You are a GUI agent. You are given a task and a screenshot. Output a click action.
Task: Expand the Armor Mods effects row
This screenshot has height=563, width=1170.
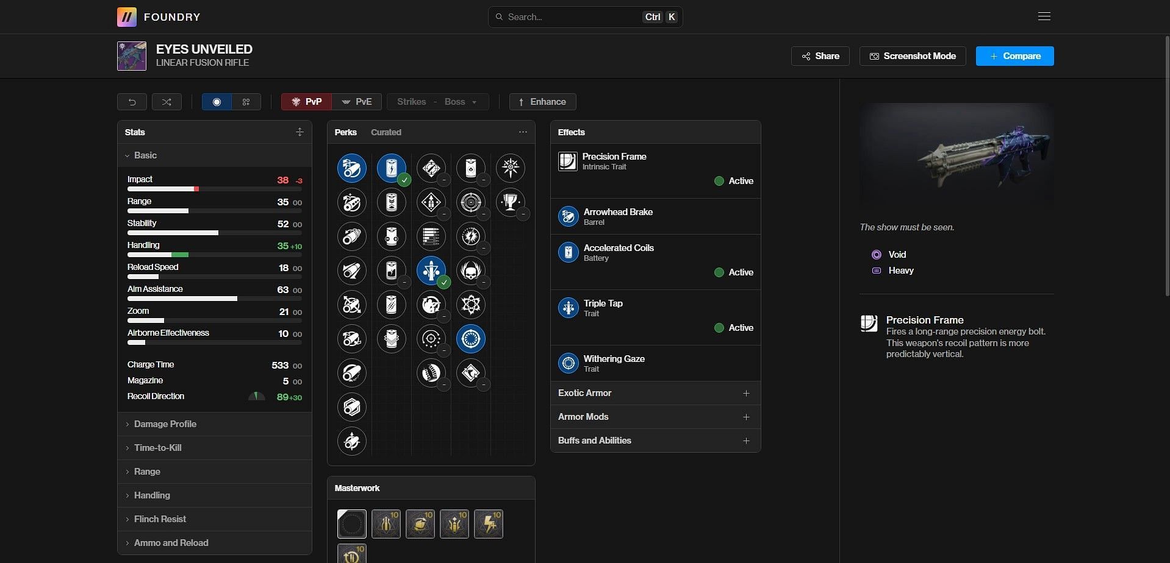click(x=655, y=417)
